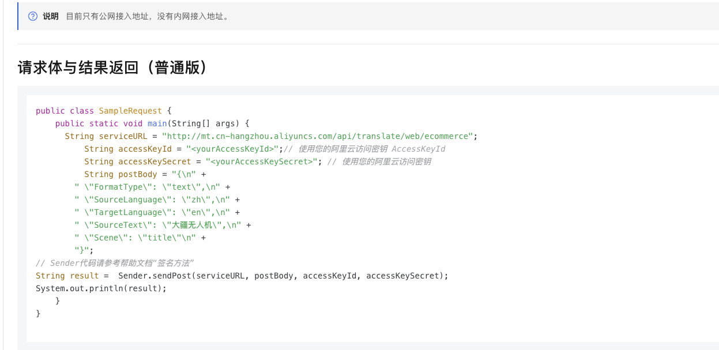This screenshot has height=350, width=719.
Task: Click the note text about 公网接入地址
Action: [147, 16]
